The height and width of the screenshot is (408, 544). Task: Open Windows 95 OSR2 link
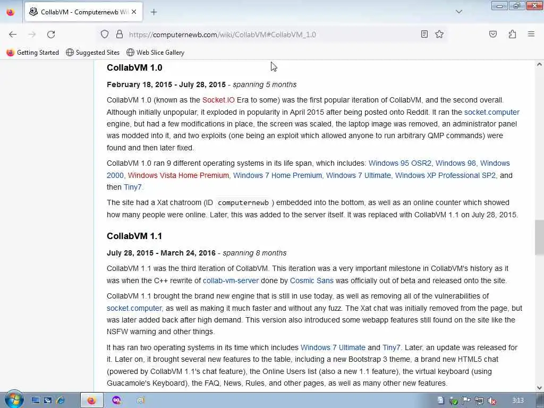(399, 163)
